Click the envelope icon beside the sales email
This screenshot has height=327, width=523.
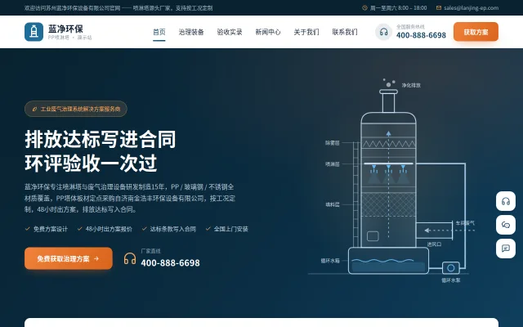coord(439,7)
